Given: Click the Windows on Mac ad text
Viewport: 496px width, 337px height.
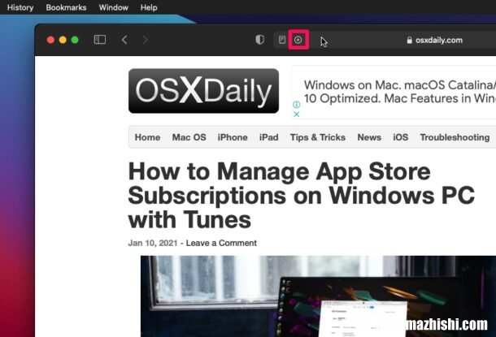Looking at the screenshot, I should point(400,92).
